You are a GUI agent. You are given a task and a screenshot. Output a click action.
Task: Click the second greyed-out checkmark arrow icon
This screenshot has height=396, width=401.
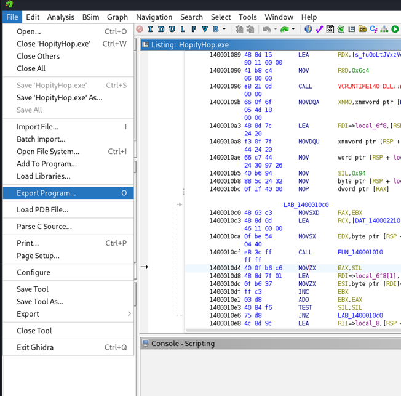[x=250, y=29]
